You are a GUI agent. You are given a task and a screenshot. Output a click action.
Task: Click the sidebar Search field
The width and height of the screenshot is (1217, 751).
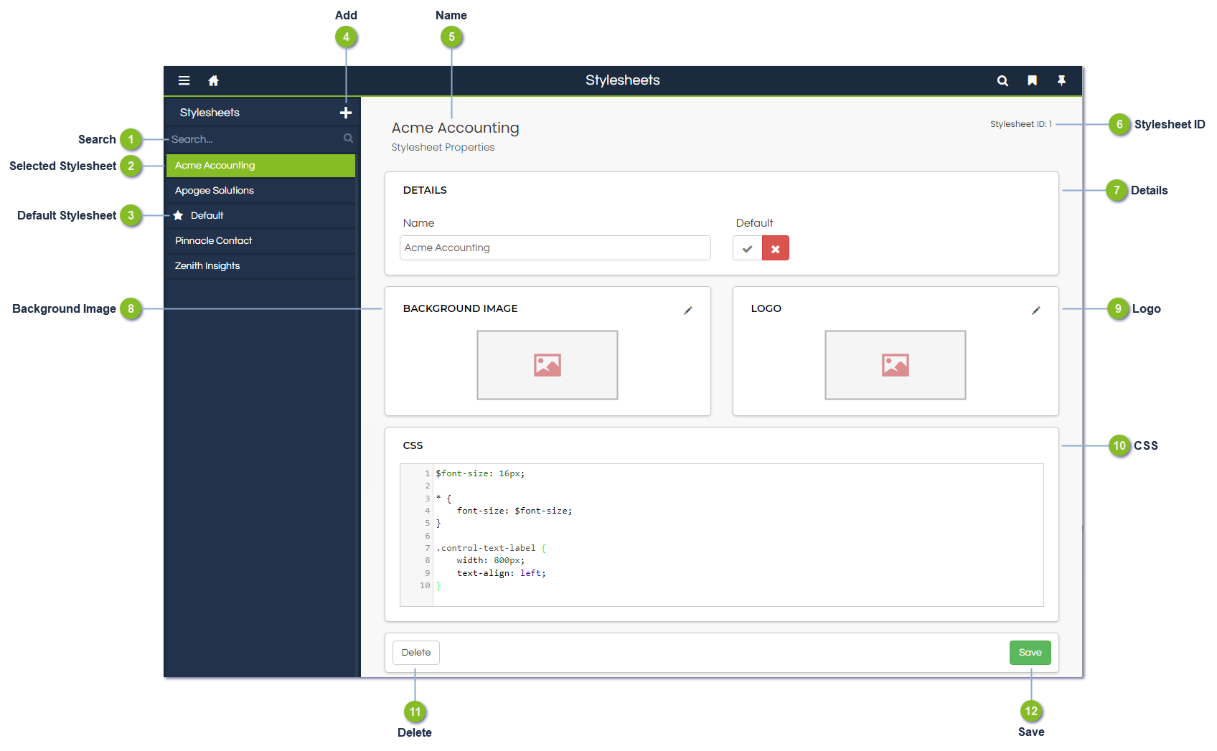[x=260, y=139]
